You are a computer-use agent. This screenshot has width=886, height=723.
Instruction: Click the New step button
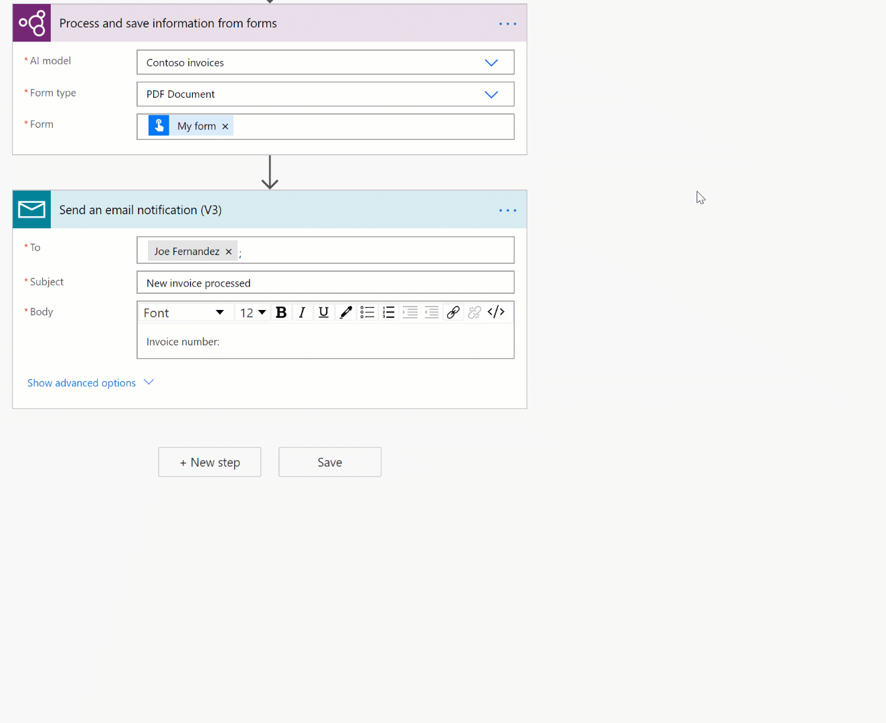coord(209,462)
